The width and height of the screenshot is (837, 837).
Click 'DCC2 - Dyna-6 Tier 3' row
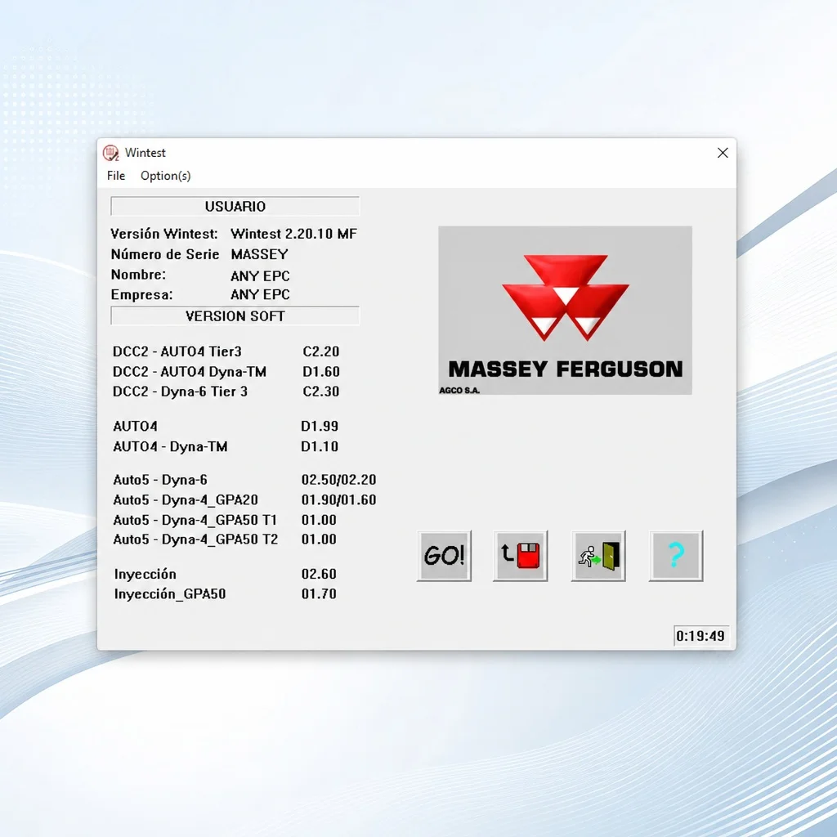tap(180, 392)
